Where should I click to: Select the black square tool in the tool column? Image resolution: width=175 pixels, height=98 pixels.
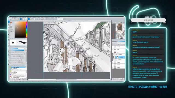pyautogui.click(x=9, y=35)
